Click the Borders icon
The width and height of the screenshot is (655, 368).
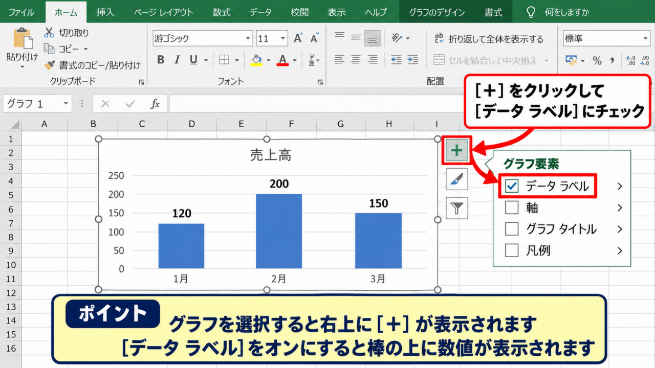(x=224, y=60)
